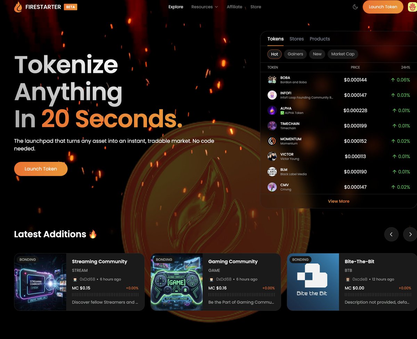The image size is (417, 339).
Task: Expand the Resources dropdown menu
Action: [204, 7]
